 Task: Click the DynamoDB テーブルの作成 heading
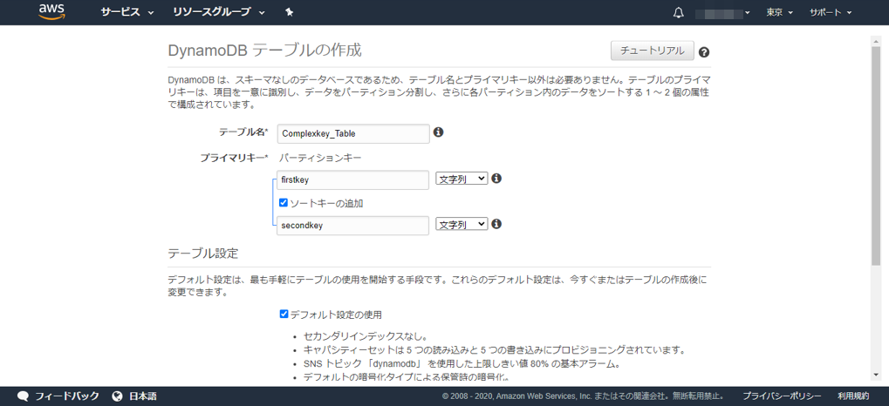tap(264, 51)
